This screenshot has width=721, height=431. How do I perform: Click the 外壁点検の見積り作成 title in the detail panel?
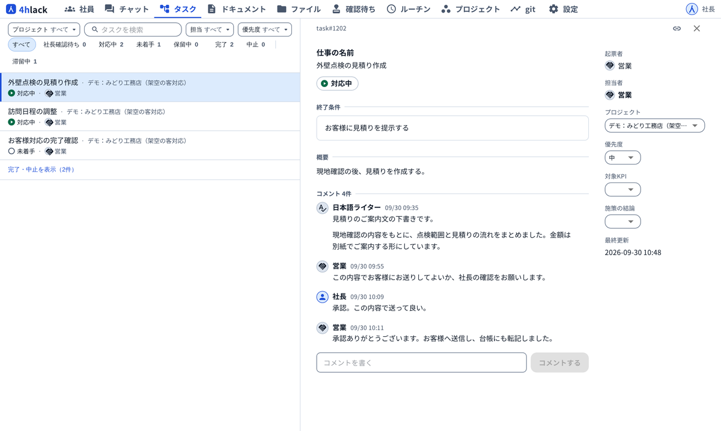tap(351, 65)
